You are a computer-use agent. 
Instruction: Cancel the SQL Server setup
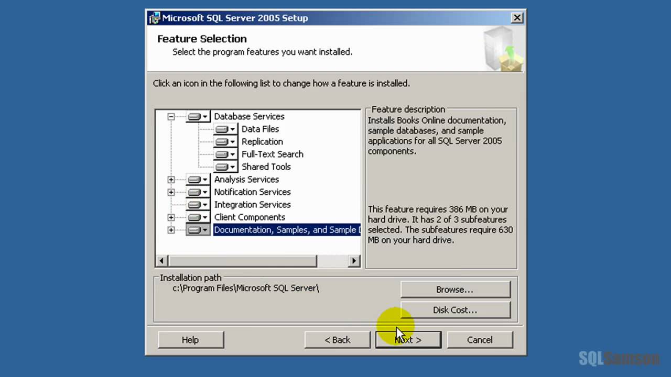(x=480, y=340)
